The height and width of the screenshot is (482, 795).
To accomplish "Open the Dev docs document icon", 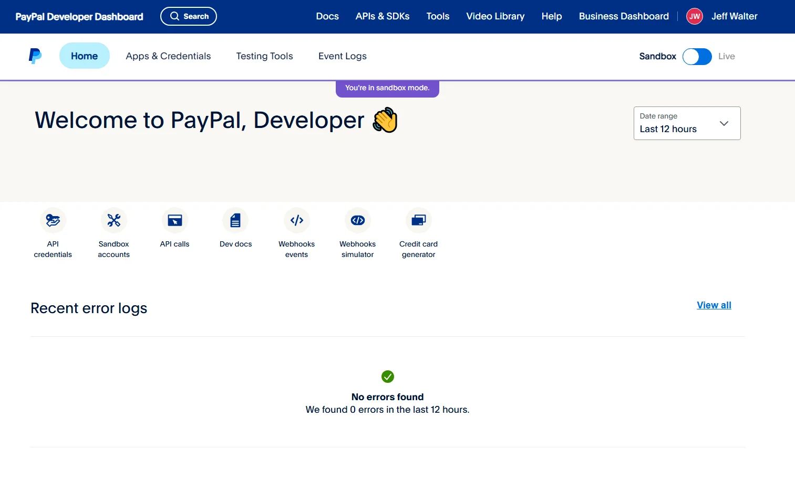I will 235,221.
